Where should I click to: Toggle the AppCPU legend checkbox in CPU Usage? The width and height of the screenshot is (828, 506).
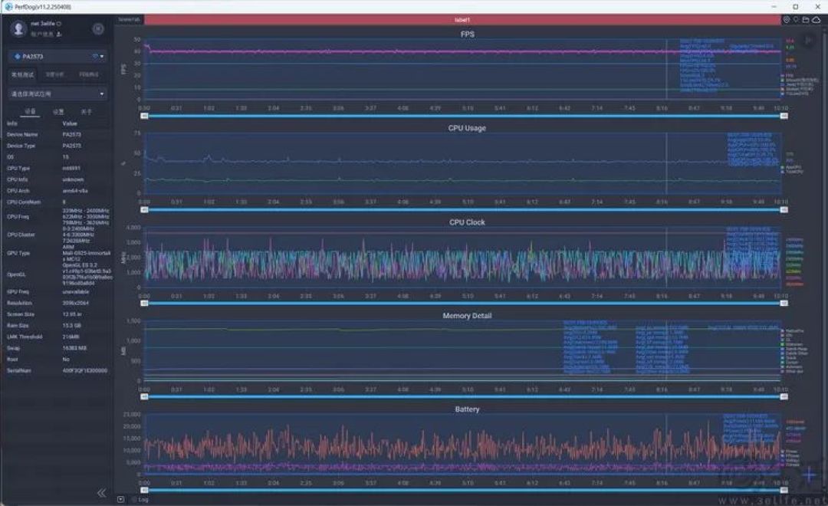[x=783, y=167]
